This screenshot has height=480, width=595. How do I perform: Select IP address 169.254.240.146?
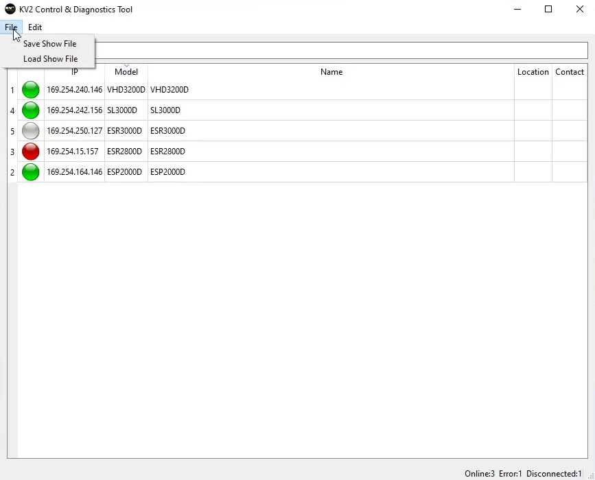point(74,90)
